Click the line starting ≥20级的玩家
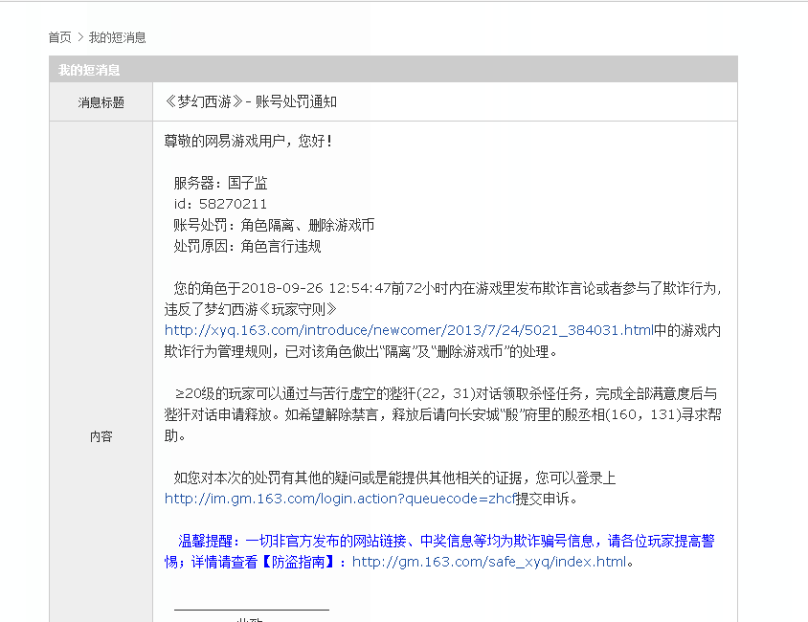This screenshot has width=808, height=622. (x=446, y=394)
